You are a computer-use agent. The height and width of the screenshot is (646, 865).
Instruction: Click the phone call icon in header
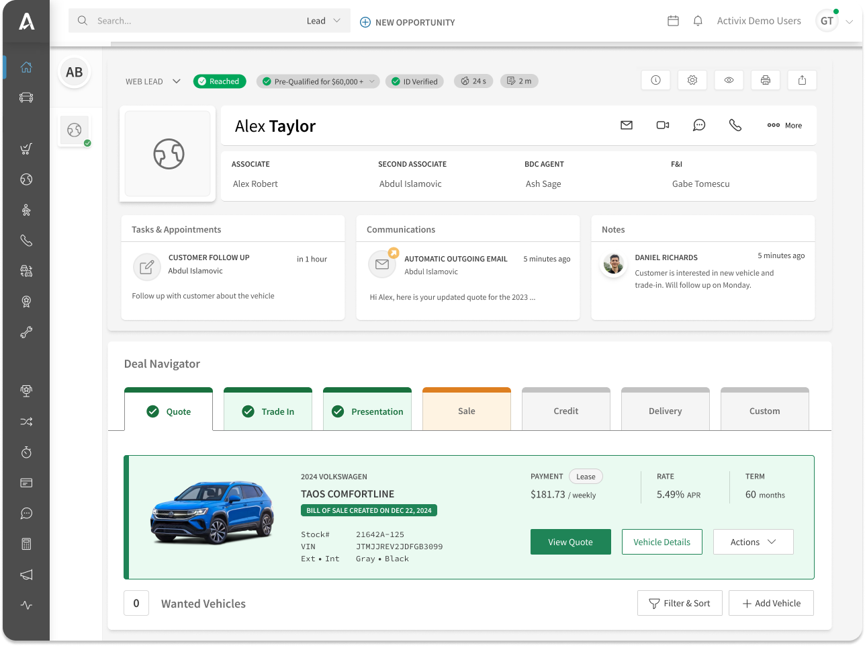(735, 125)
